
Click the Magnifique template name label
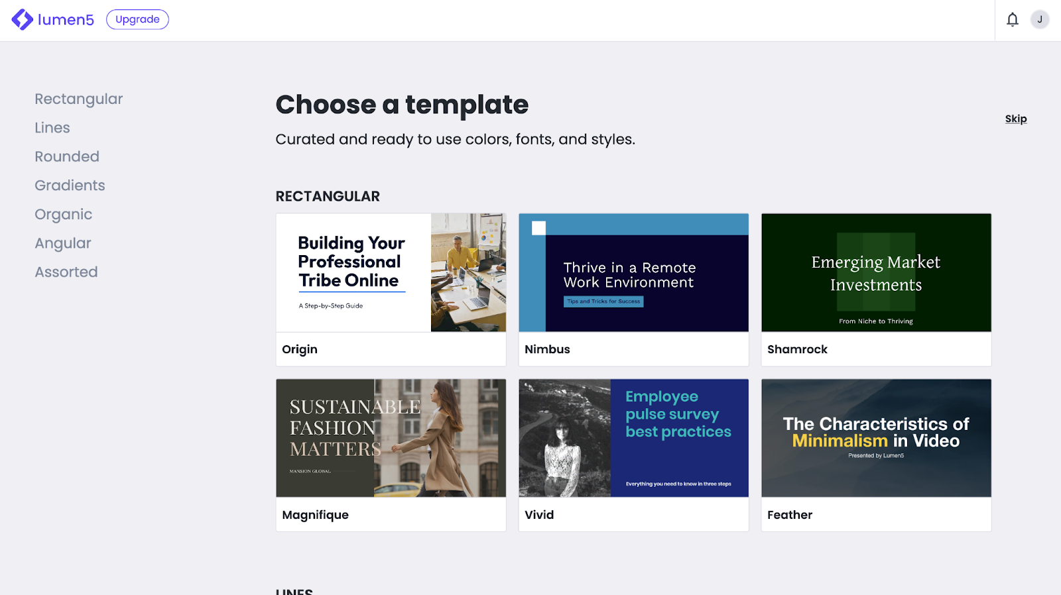pyautogui.click(x=315, y=515)
